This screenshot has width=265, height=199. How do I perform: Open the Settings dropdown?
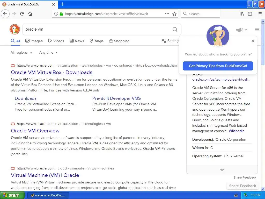point(170,41)
